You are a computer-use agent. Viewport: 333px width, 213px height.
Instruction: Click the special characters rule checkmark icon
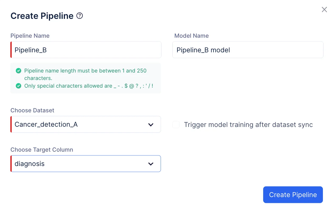pos(18,86)
